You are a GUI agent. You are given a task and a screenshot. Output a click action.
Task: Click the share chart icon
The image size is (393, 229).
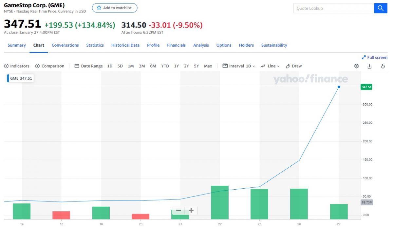[x=369, y=66]
